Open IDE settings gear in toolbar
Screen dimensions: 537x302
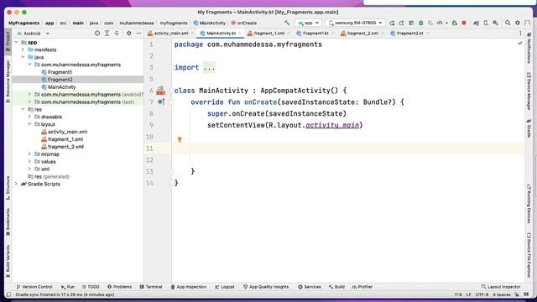click(518, 23)
